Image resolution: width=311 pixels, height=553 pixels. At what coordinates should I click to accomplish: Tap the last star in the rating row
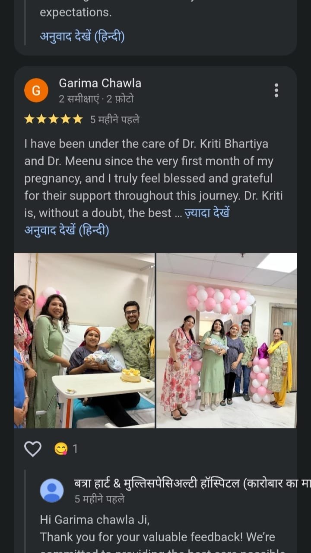coord(77,119)
